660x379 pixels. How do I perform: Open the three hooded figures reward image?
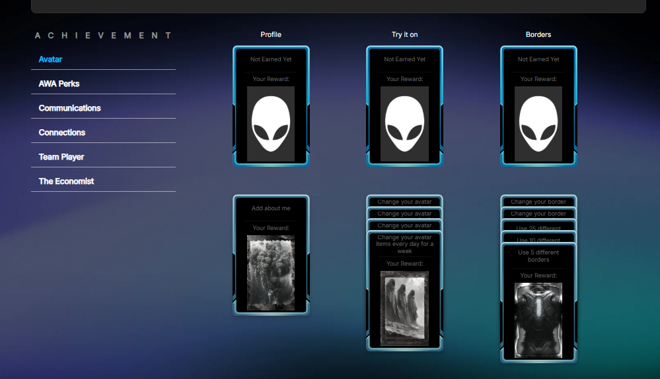click(404, 308)
